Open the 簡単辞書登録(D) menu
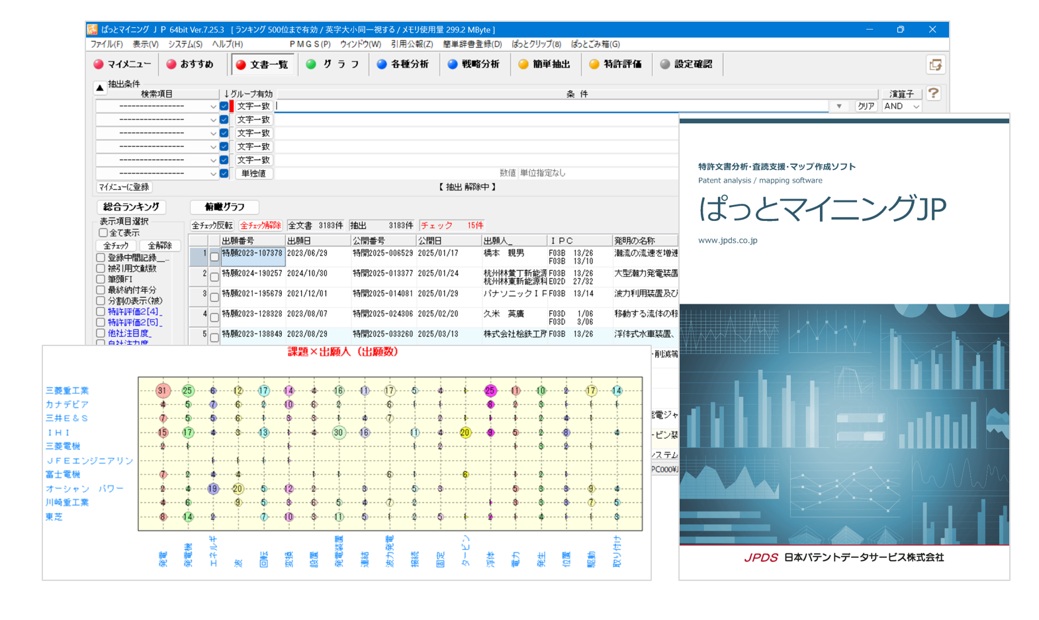Viewport: 1039px width, 620px height. tap(473, 44)
